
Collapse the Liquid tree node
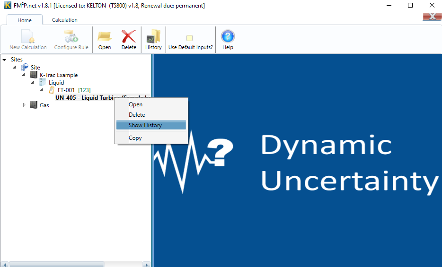click(33, 82)
